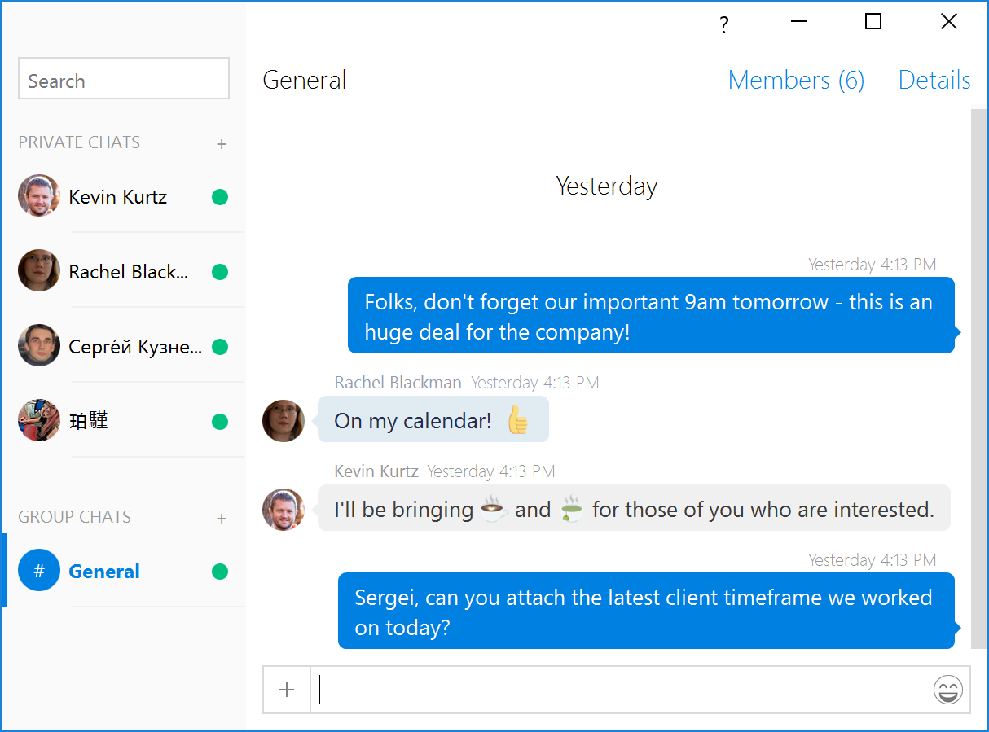This screenshot has height=732, width=989.
Task: Click the online status dot beside Kevin Kurtz
Action: click(x=220, y=197)
